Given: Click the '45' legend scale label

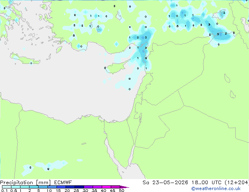Looking at the screenshot, I should 112,190.
